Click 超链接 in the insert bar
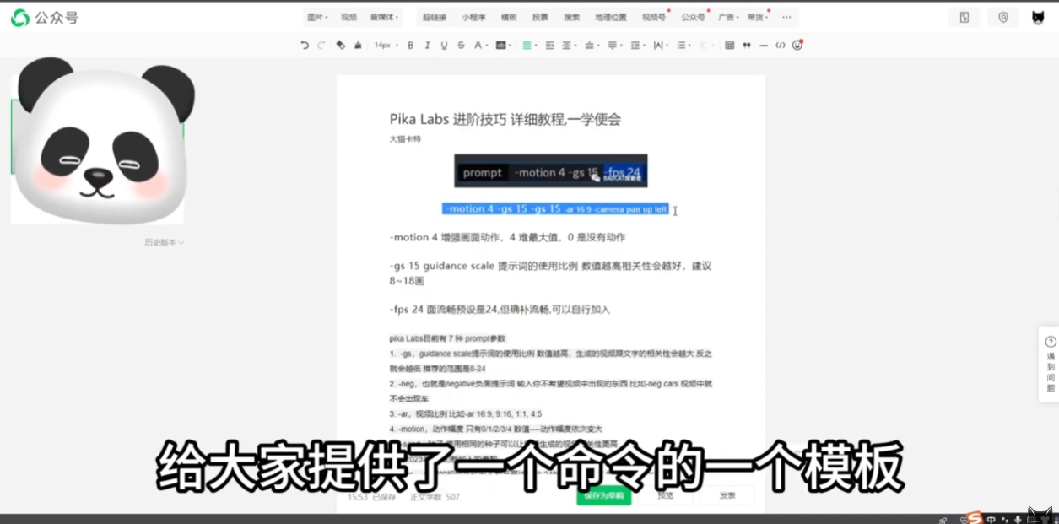 coord(435,17)
